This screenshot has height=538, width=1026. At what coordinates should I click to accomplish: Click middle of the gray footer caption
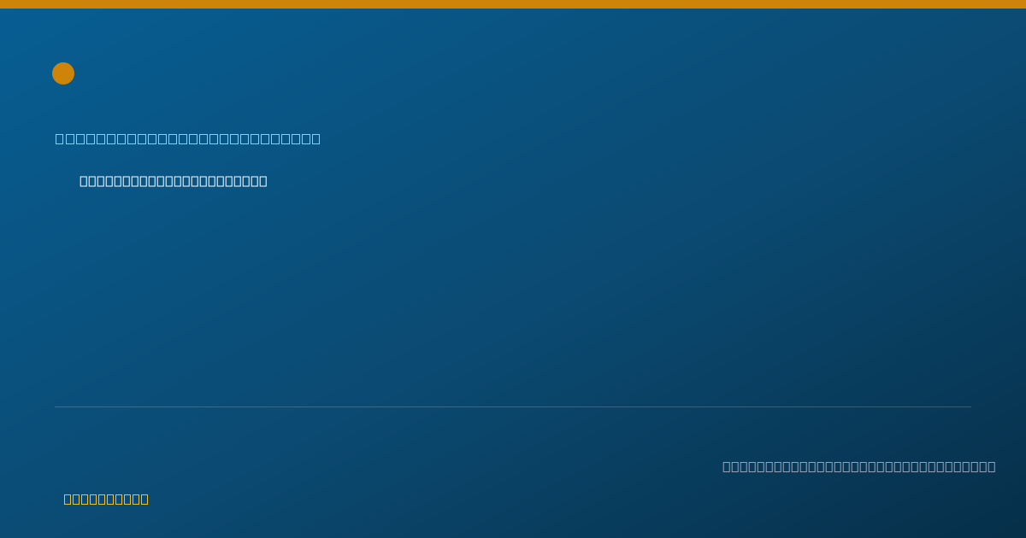coord(859,466)
